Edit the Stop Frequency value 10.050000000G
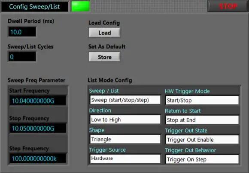Image resolution: width=249 pixels, height=173 pixels. click(x=38, y=128)
